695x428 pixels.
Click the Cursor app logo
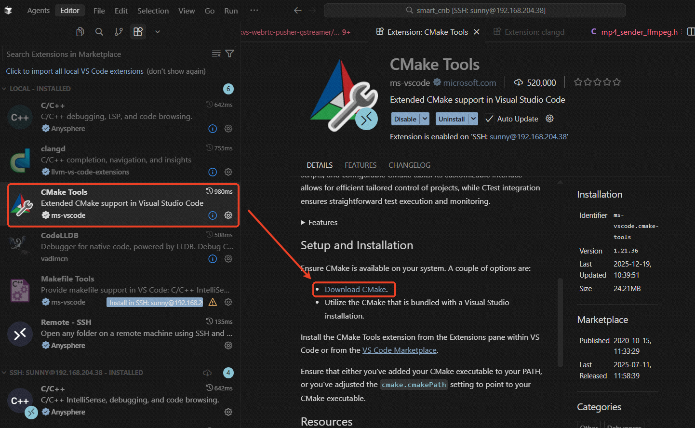[x=8, y=10]
